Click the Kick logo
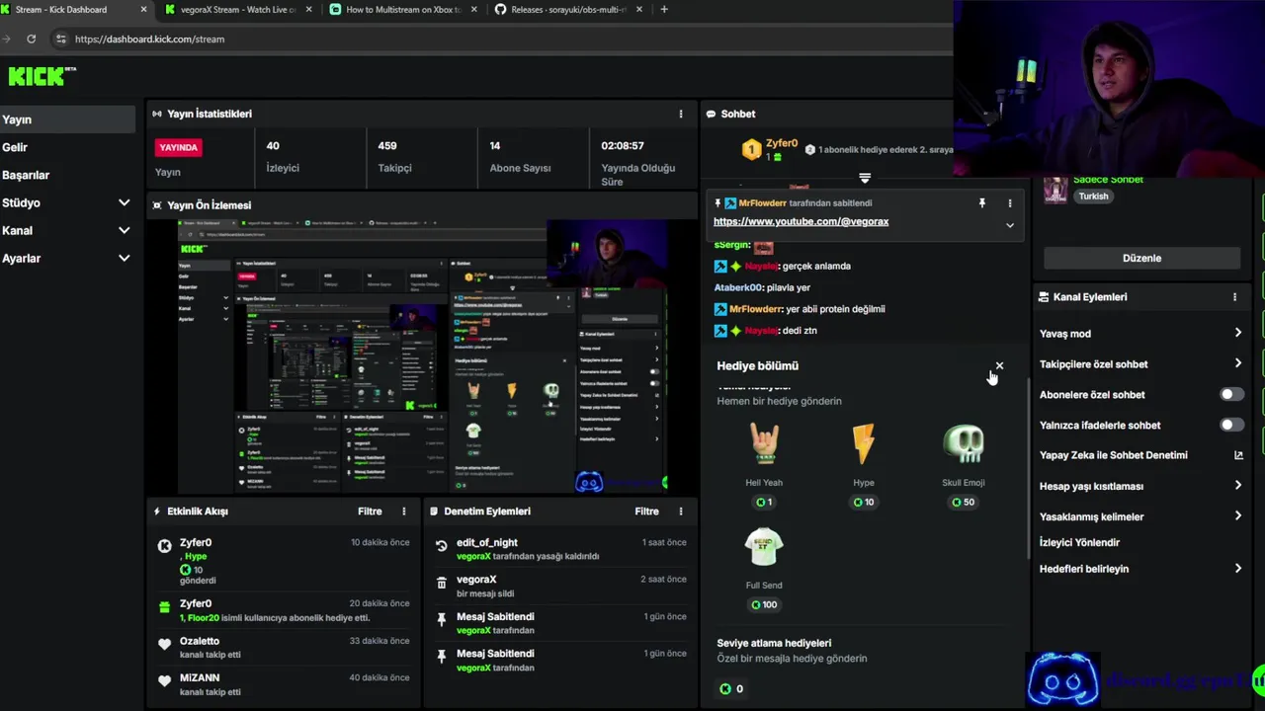 pyautogui.click(x=42, y=76)
